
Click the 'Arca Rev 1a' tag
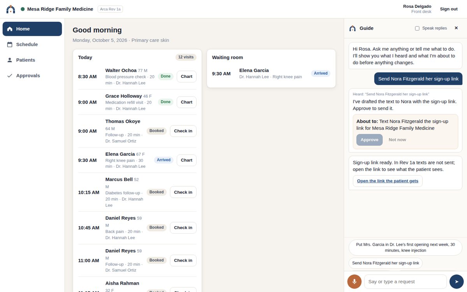click(110, 9)
